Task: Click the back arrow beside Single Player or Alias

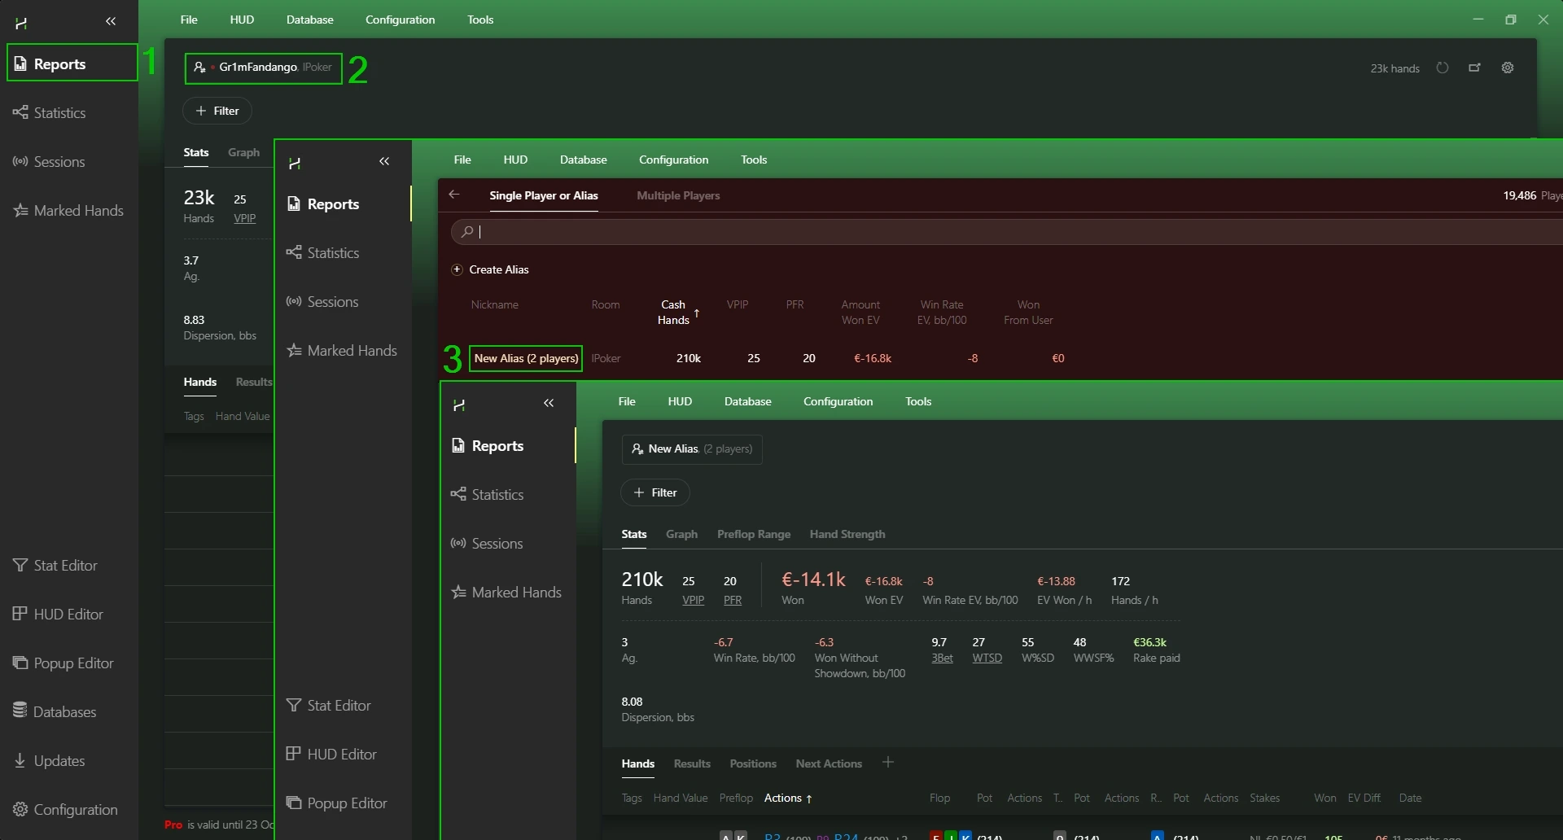Action: click(454, 195)
